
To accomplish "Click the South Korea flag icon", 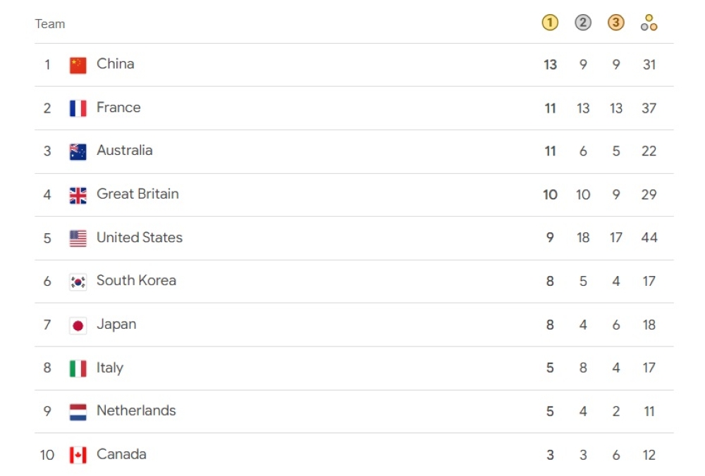I will 78,282.
